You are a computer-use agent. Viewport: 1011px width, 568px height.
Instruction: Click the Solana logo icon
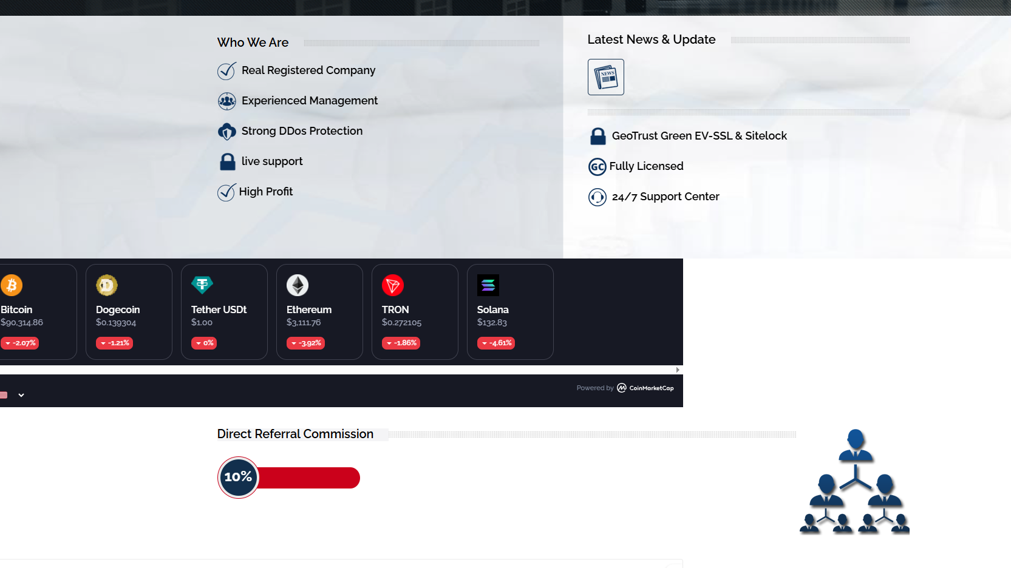[488, 285]
